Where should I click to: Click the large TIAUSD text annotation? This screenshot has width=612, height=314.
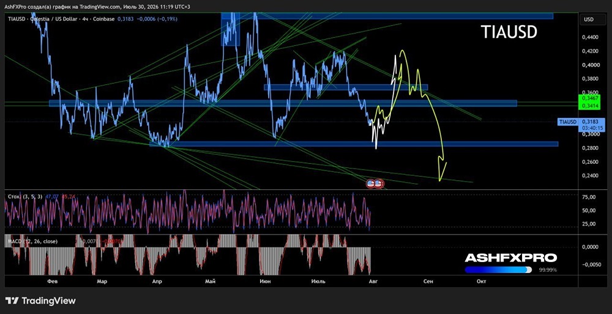(509, 33)
